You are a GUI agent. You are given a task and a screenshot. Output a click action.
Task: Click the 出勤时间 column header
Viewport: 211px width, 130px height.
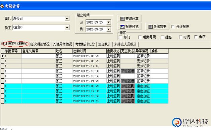(x=90, y=51)
